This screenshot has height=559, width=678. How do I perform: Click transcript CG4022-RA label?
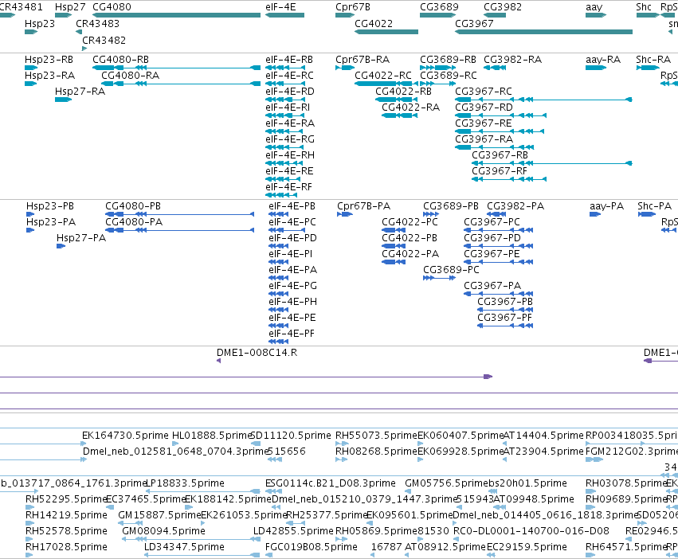(x=411, y=107)
